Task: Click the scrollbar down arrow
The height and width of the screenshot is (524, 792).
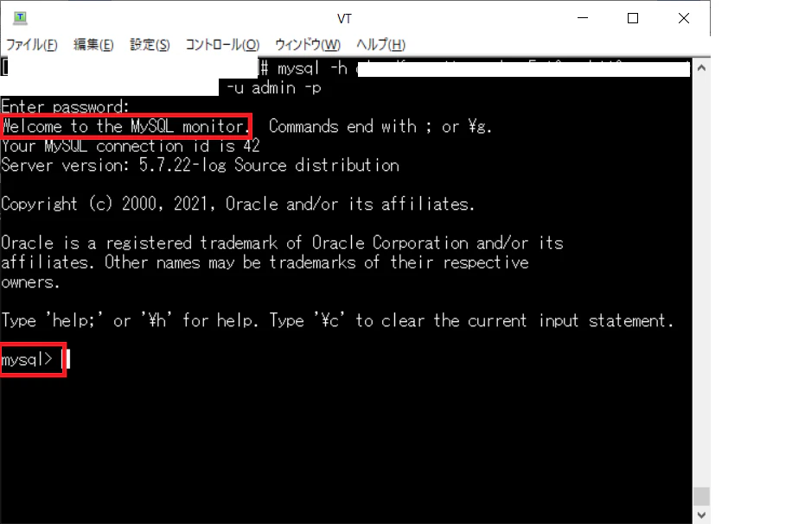Action: 701,515
